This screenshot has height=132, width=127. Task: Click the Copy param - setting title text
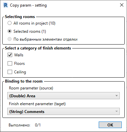click(28, 5)
